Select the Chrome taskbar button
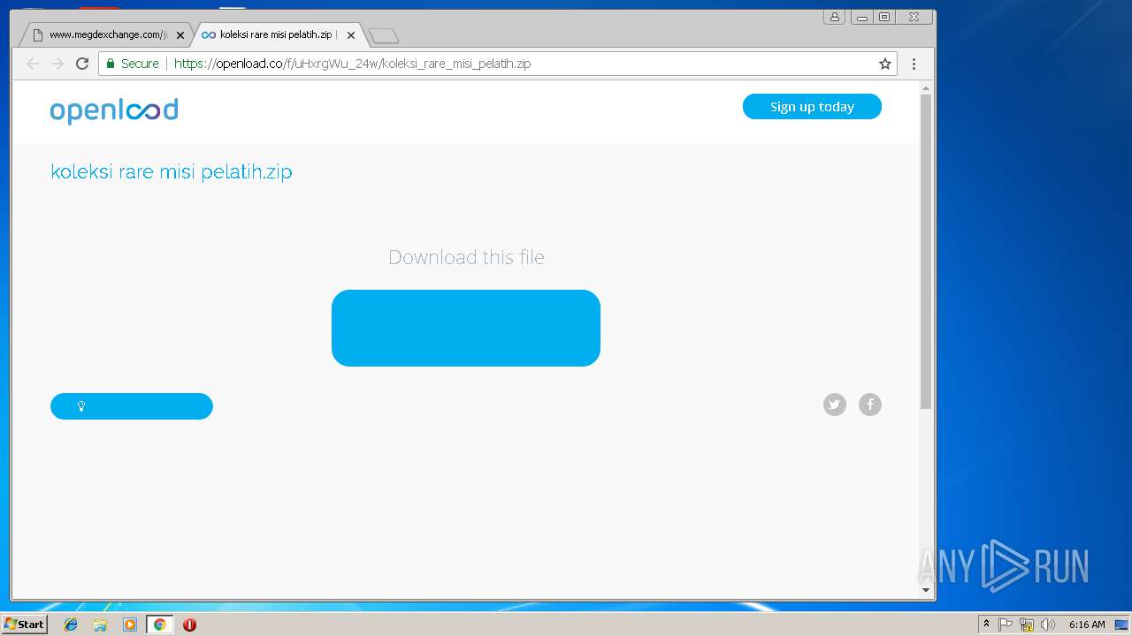The height and width of the screenshot is (636, 1132). tap(159, 625)
